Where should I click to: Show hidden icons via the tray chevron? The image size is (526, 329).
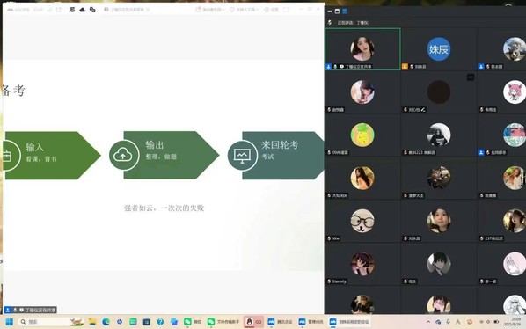[x=428, y=322]
